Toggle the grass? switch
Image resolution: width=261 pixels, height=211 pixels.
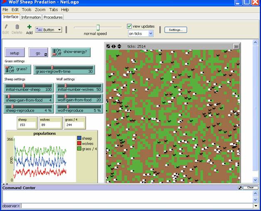tap(17, 69)
